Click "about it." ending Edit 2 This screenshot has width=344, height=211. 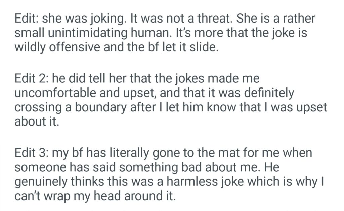[37, 121]
